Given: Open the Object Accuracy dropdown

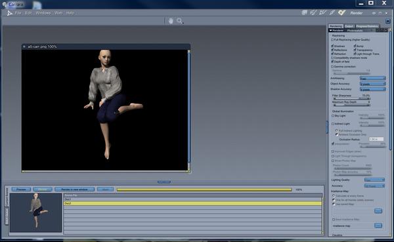Looking at the screenshot, I should click(372, 84).
